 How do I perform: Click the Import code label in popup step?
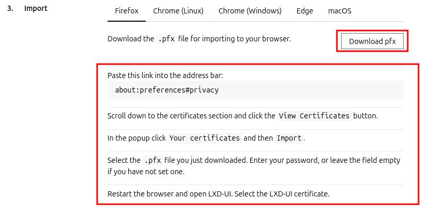pyautogui.click(x=289, y=138)
